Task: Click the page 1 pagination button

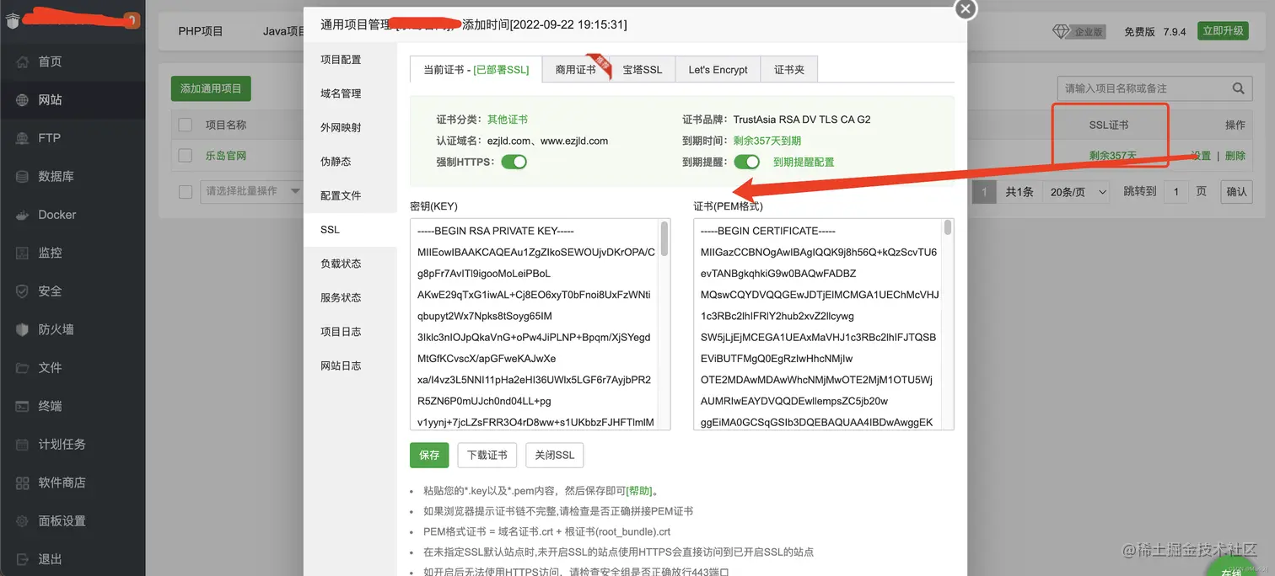Action: point(983,192)
